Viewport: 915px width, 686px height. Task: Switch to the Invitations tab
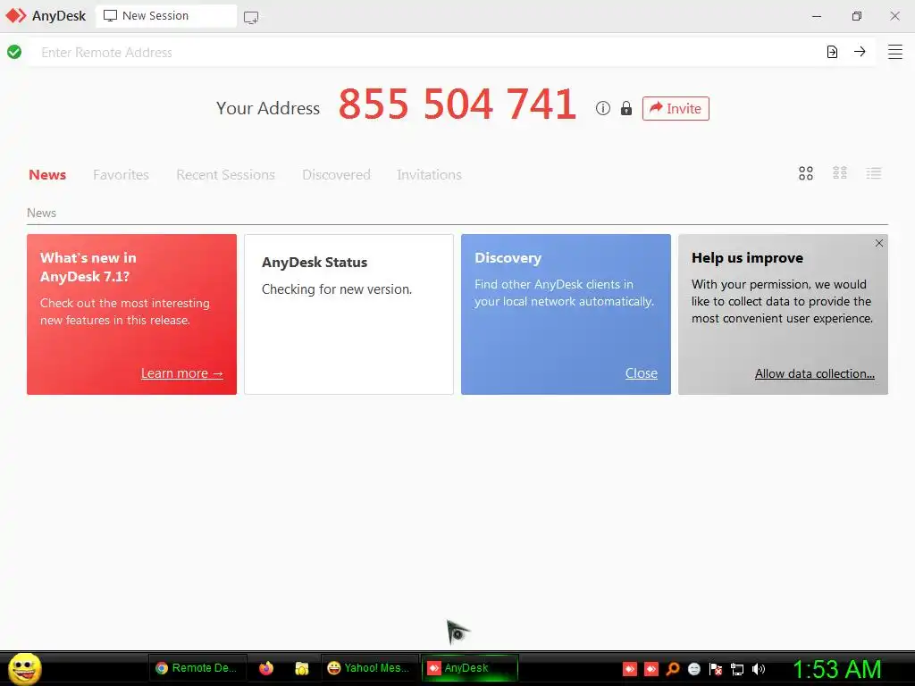(429, 174)
